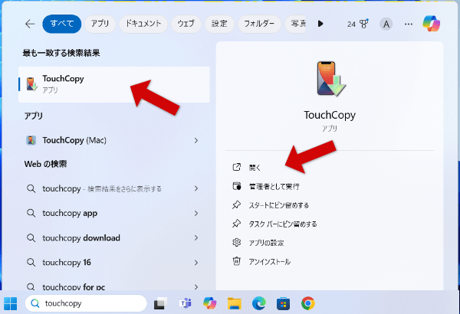Viewport: 460px width, 314px height.
Task: Select web search suggestion 'touchcopy'
Action: 114,188
